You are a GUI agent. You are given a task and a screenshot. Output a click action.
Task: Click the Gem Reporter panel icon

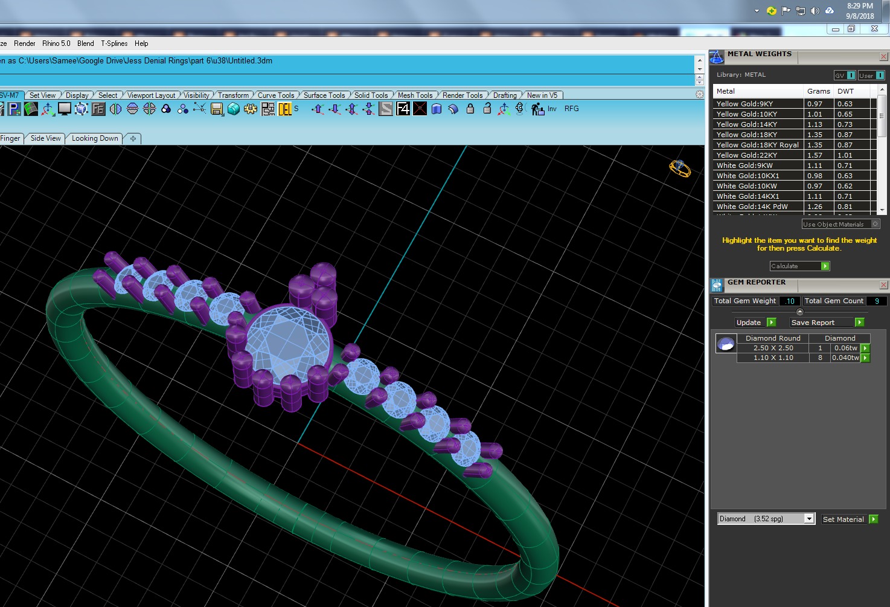717,285
